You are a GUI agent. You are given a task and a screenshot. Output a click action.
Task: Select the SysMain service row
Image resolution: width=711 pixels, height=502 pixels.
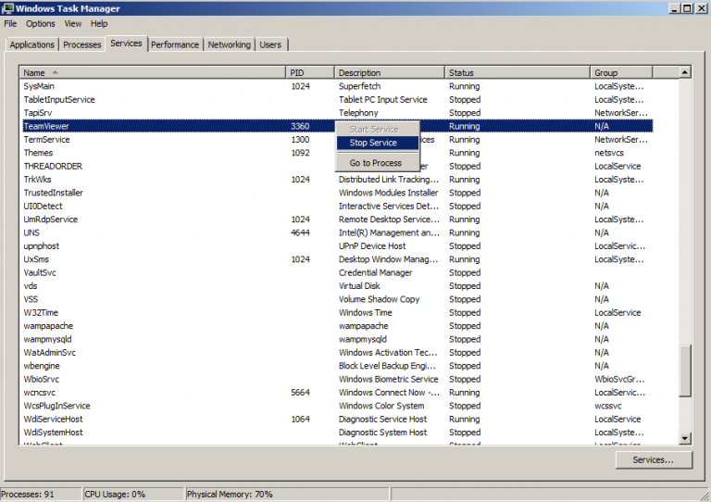coord(338,86)
